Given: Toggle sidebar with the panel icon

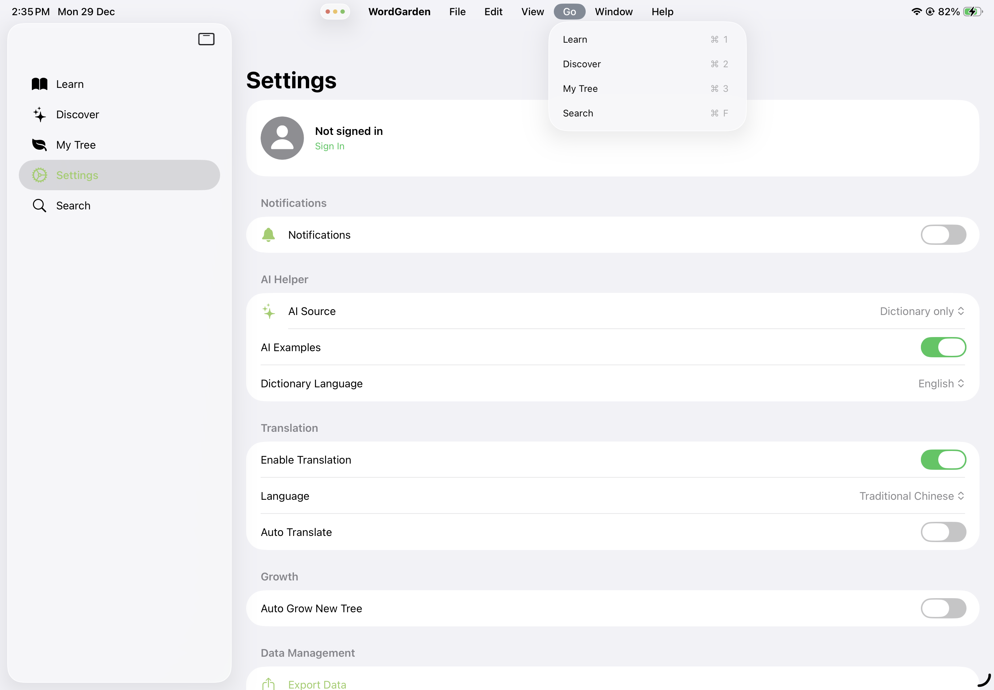Looking at the screenshot, I should [206, 39].
